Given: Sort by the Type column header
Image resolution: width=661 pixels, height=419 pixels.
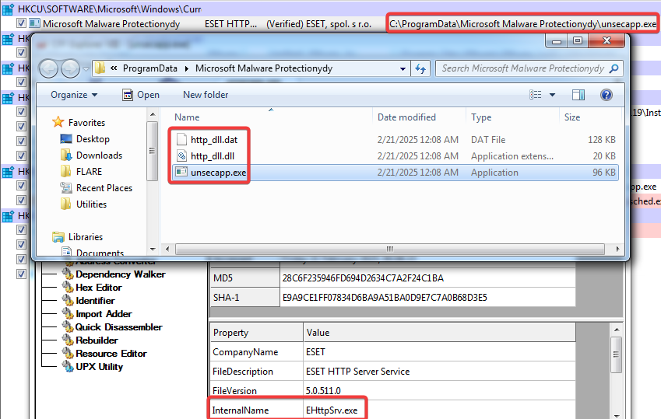Looking at the screenshot, I should (x=481, y=117).
